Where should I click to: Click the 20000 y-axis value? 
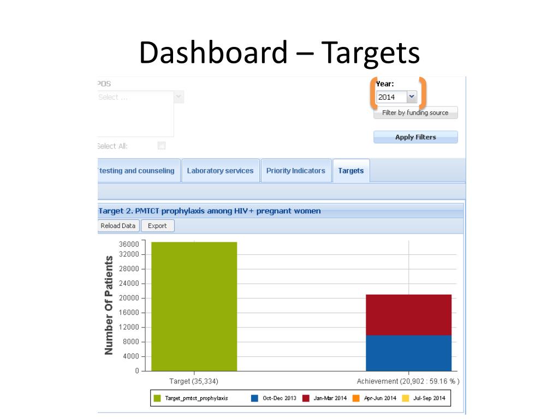pyautogui.click(x=129, y=298)
